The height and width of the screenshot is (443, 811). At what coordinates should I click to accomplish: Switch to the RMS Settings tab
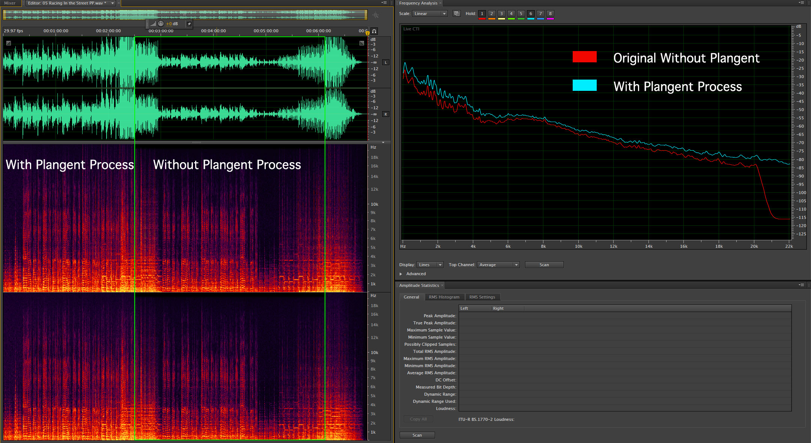point(482,297)
